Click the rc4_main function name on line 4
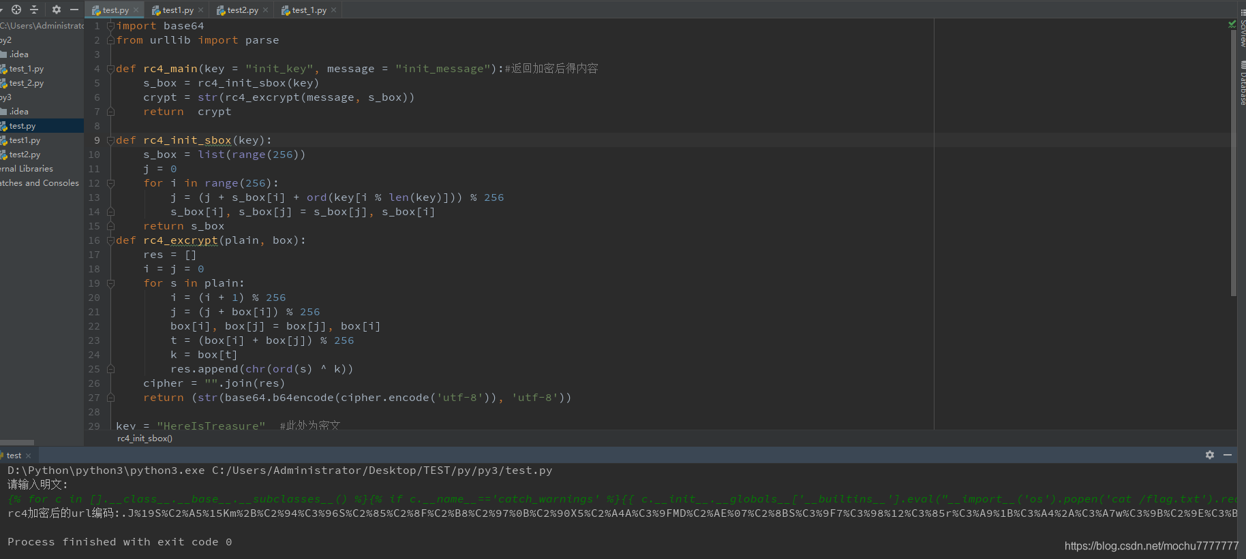 tap(170, 69)
